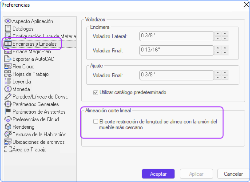This screenshot has height=182, width=250.
Task: Select the Parámetros Generales gear icon
Action: pyautogui.click(x=8, y=104)
